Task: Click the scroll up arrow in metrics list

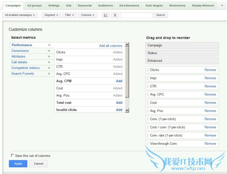Action: pyautogui.click(x=127, y=45)
